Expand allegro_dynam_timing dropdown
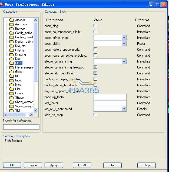Screen dimensions: 169x172 (x=124, y=61)
